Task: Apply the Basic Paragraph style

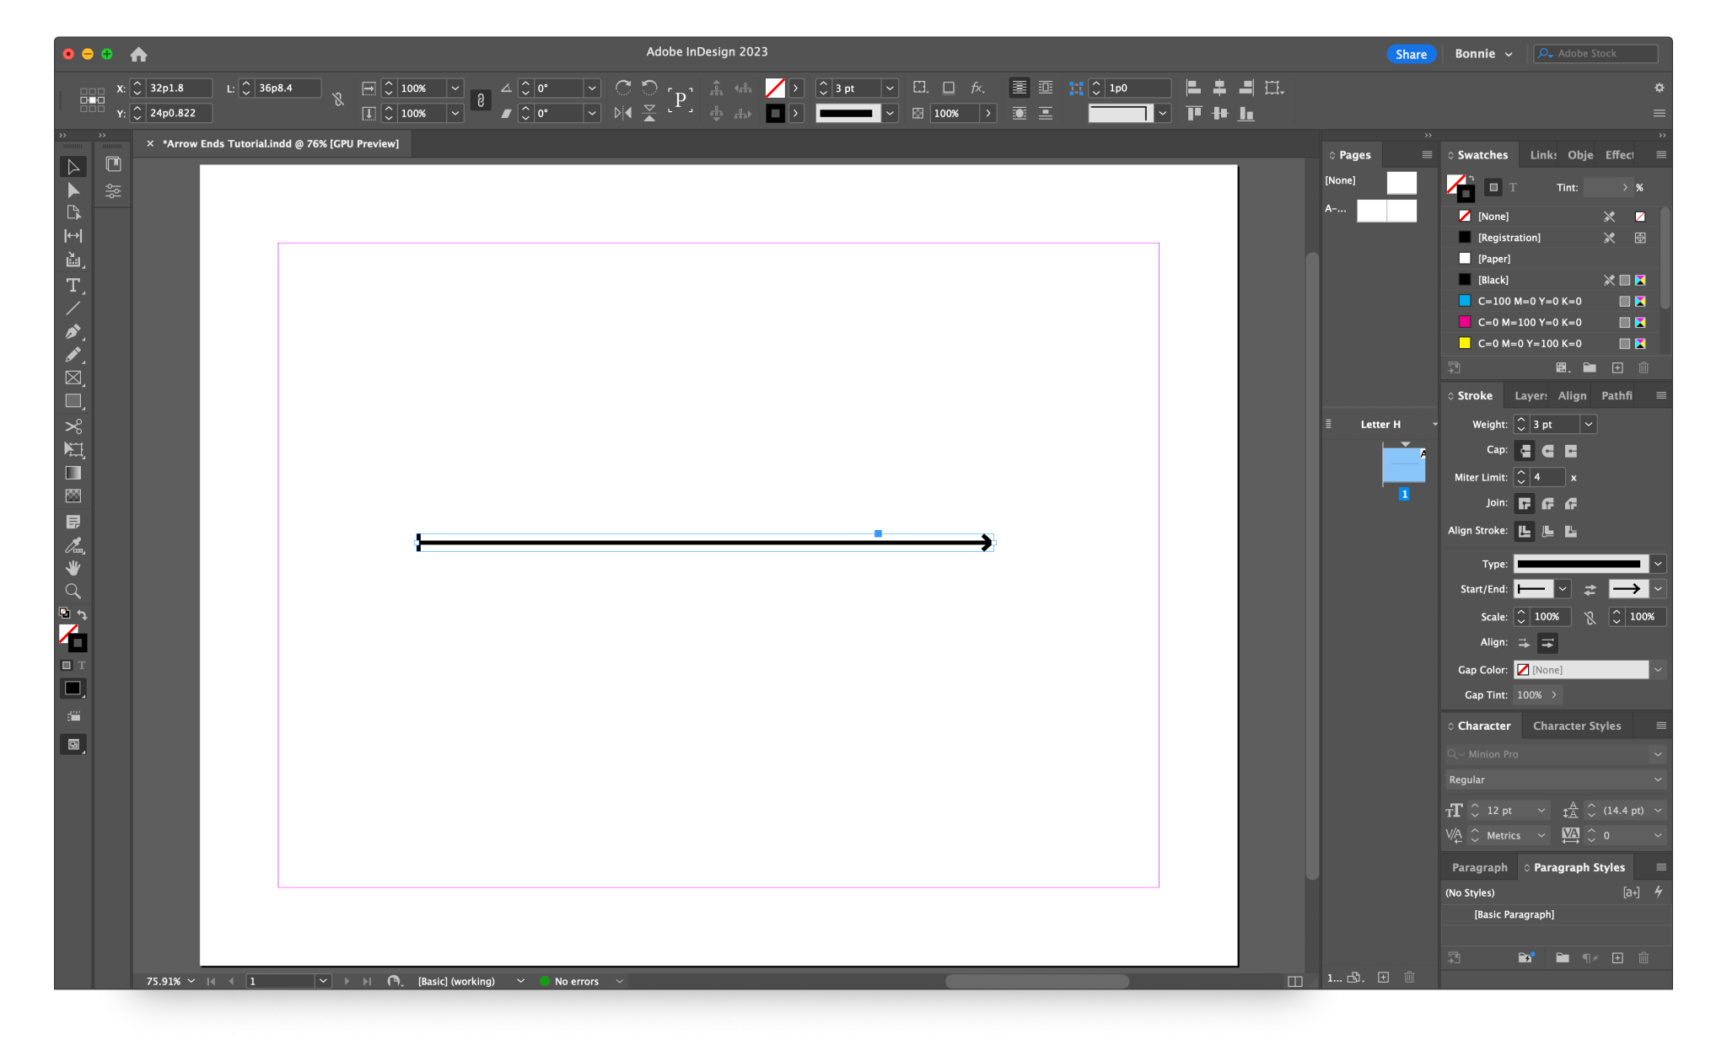Action: point(1513,914)
